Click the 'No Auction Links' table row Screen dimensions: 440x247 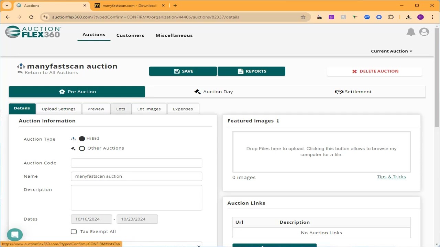pyautogui.click(x=321, y=233)
